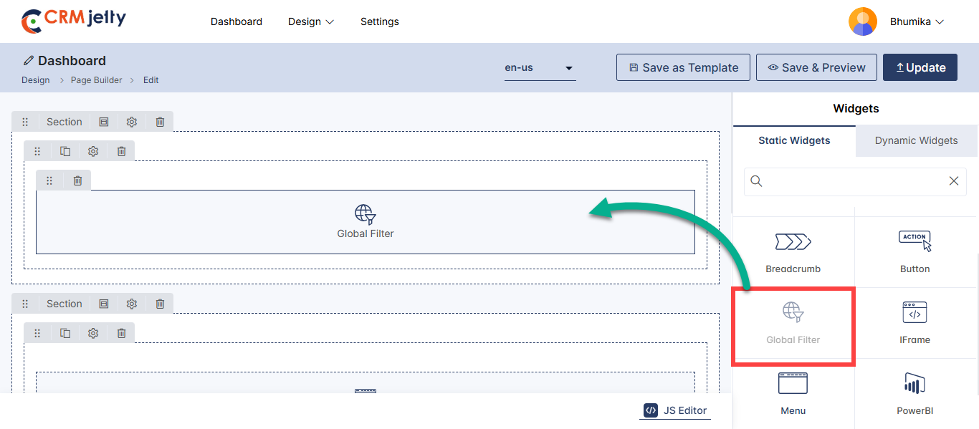Choose the PowerBI widget icon
979x429 pixels.
point(914,385)
